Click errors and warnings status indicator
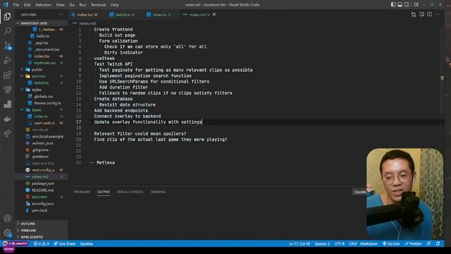 41,243
